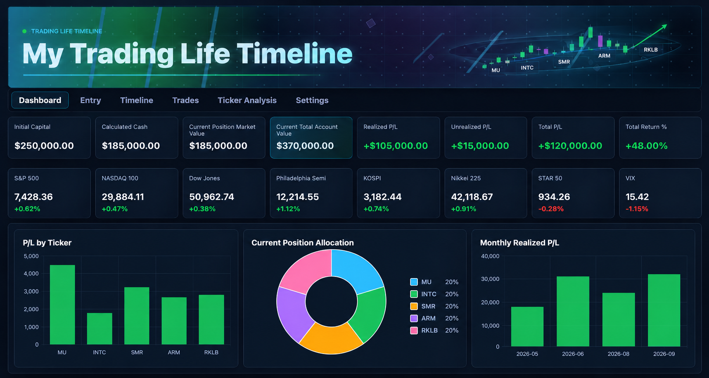
Task: Click the orange SMR legend swatch
Action: pos(414,306)
